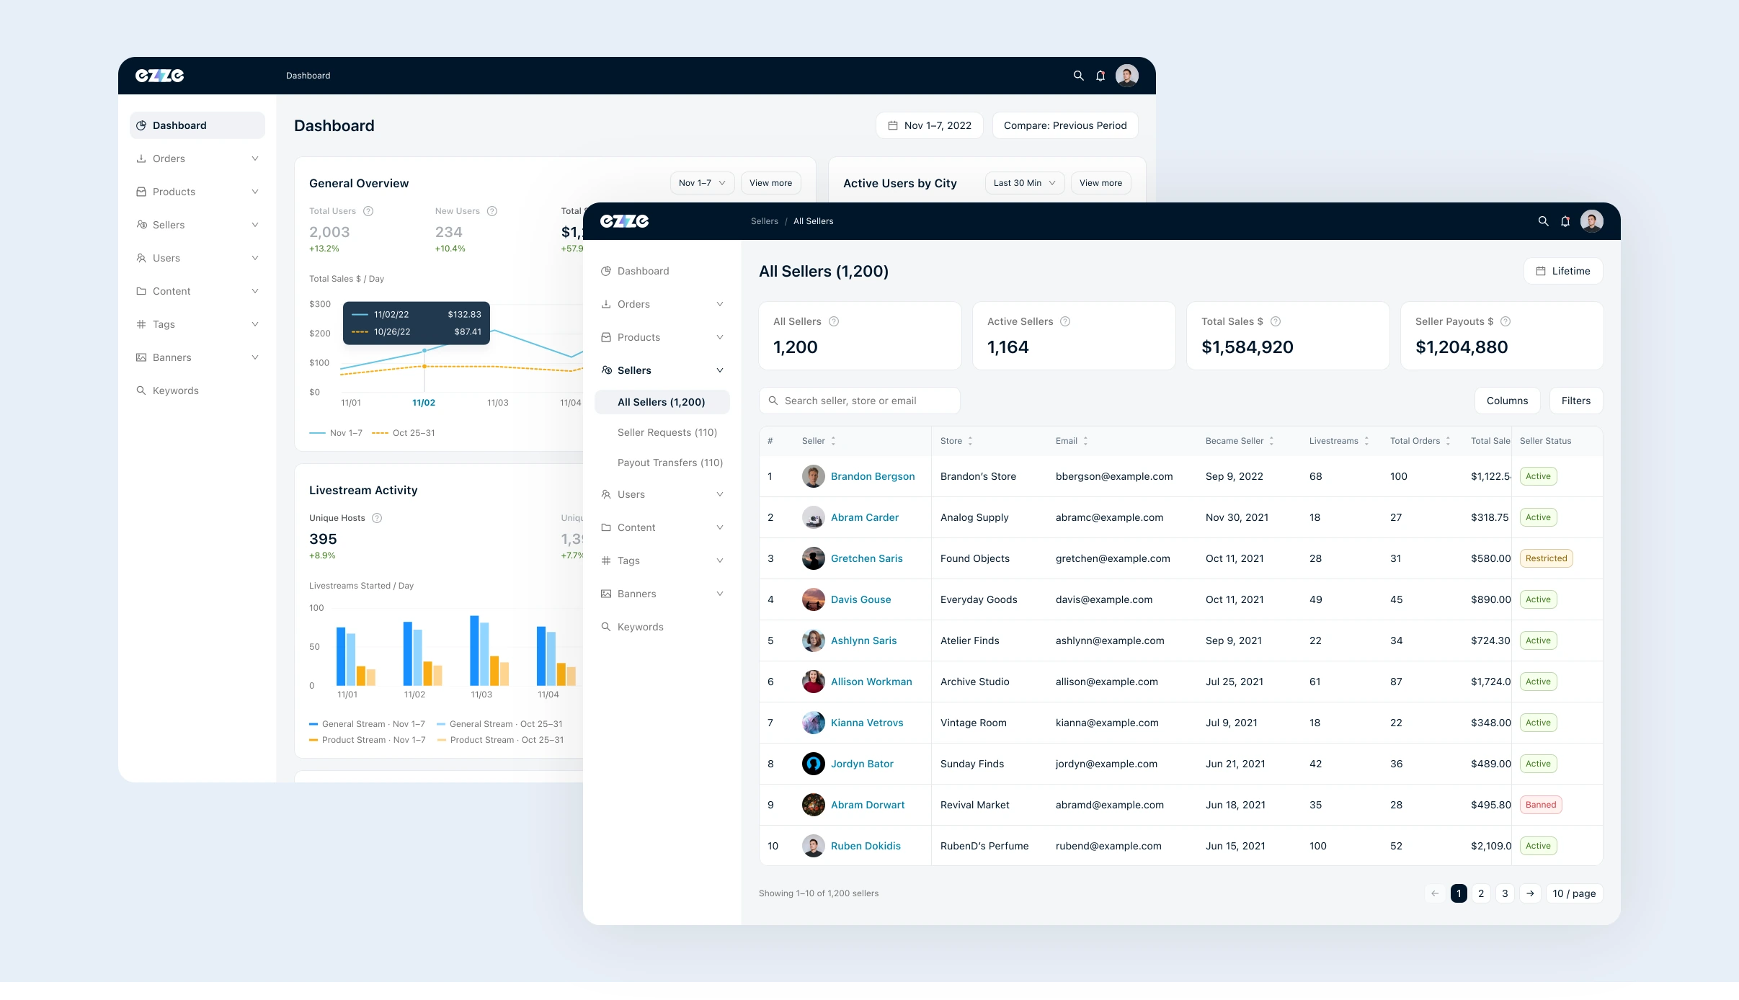This screenshot has height=1000, width=1739.
Task: Open notifications bell in All Sellers window
Action: 1565,221
